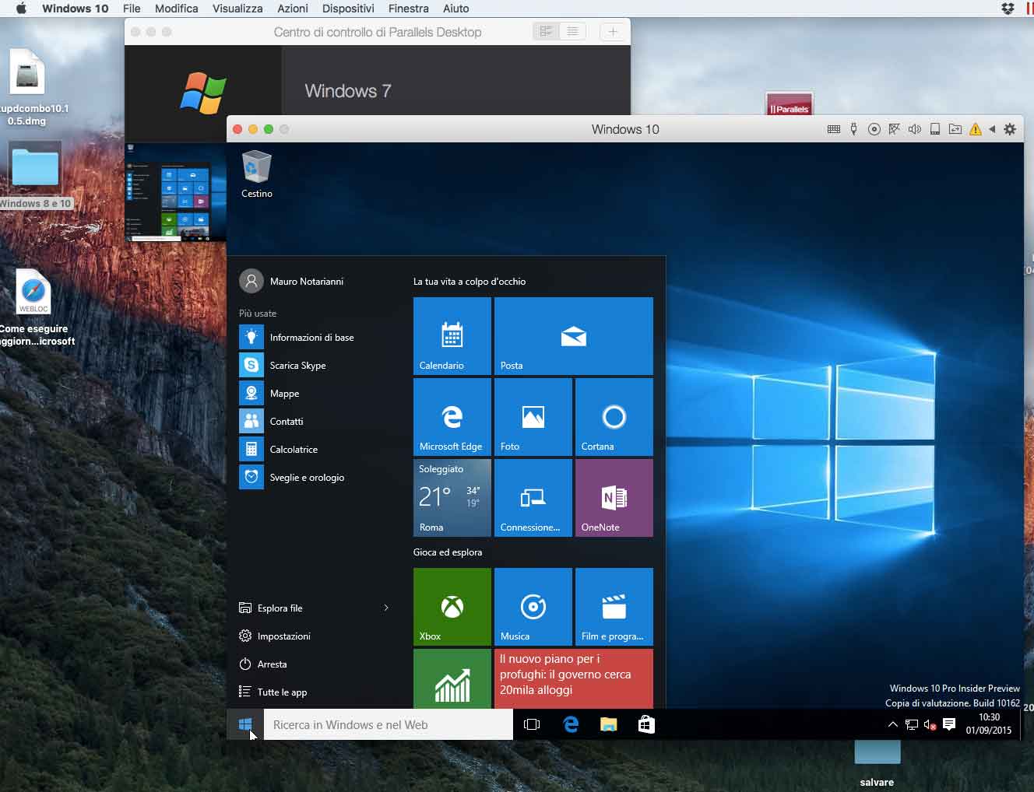The height and width of the screenshot is (792, 1034).
Task: Open the Parallels configuration gear icon
Action: [1010, 129]
